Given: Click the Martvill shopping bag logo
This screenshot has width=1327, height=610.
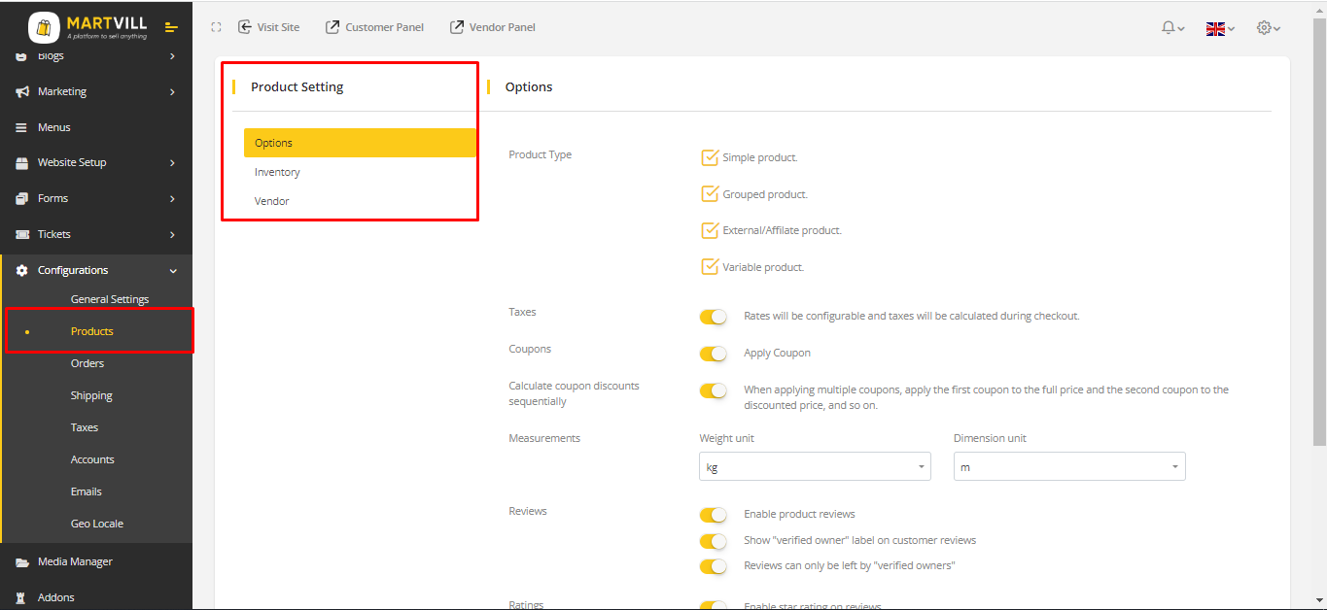Looking at the screenshot, I should tap(44, 28).
